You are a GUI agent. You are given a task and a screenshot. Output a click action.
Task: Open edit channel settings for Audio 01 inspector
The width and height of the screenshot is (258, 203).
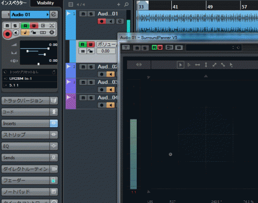[54, 14]
